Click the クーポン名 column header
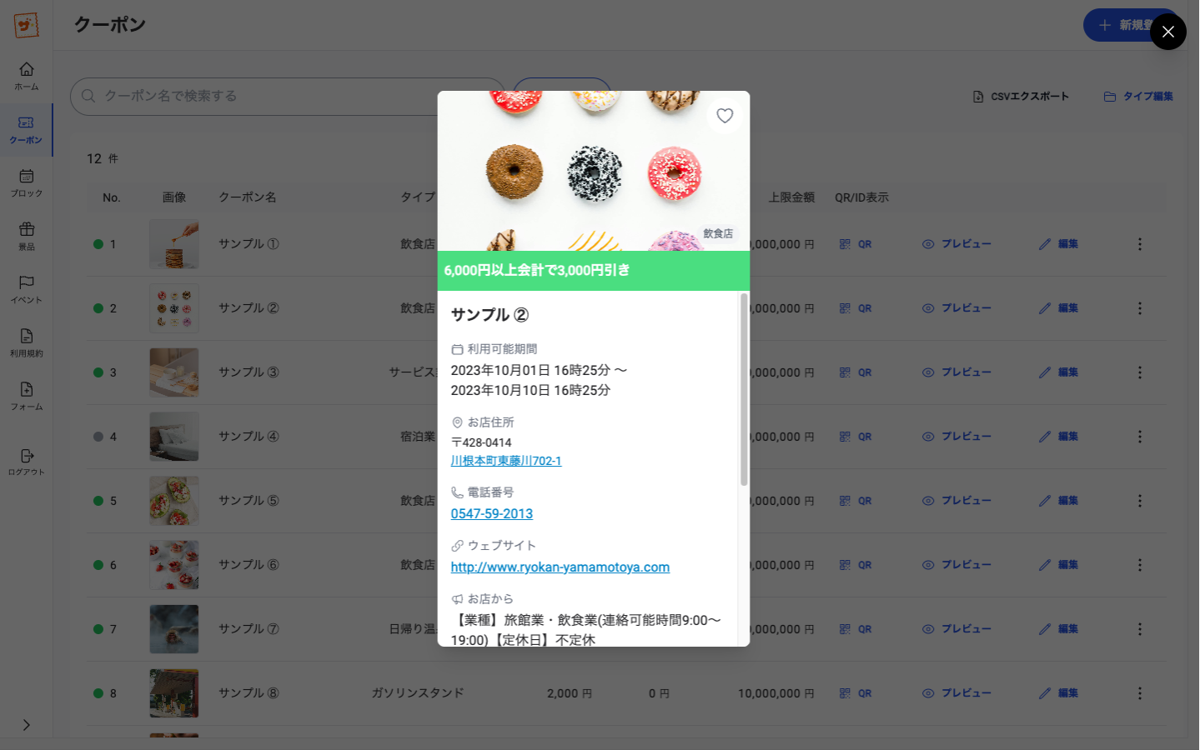 248,197
